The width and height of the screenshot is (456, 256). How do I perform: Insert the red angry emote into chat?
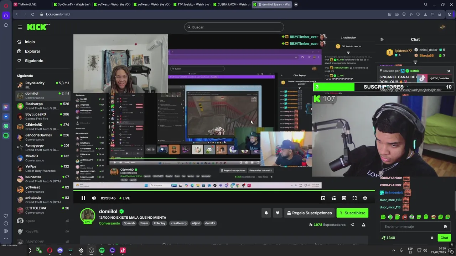(x=405, y=217)
